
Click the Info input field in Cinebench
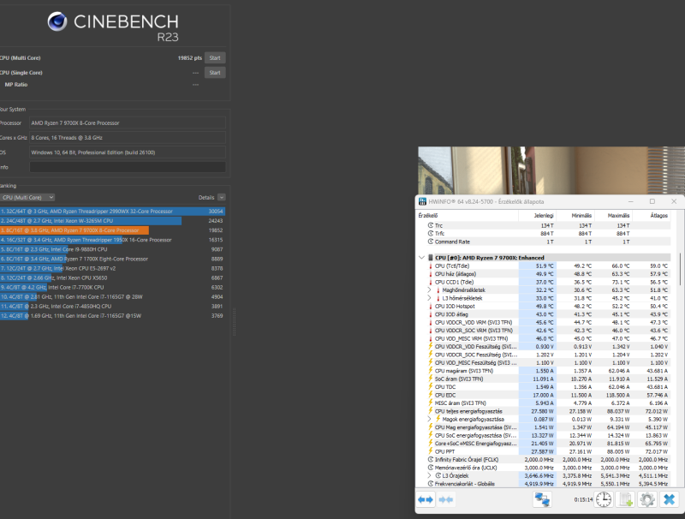[128, 167]
